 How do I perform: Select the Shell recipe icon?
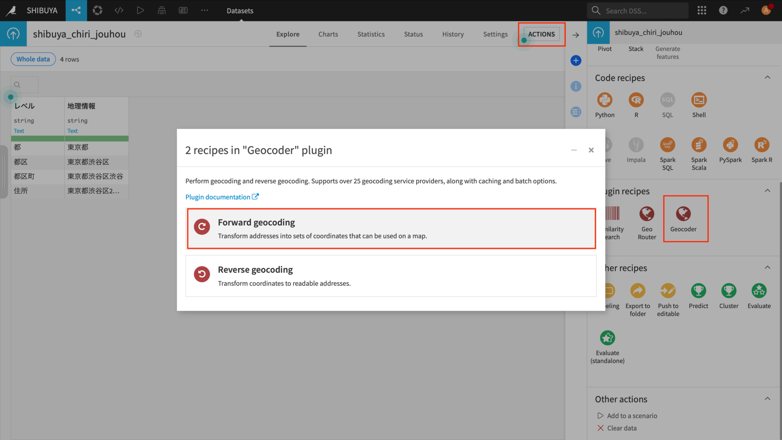coord(699,100)
